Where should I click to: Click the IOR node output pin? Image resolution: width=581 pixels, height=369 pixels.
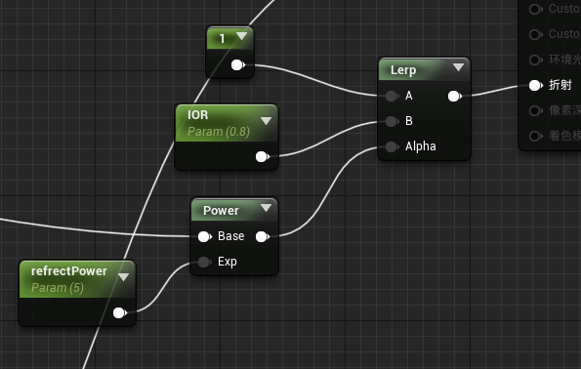click(x=263, y=157)
